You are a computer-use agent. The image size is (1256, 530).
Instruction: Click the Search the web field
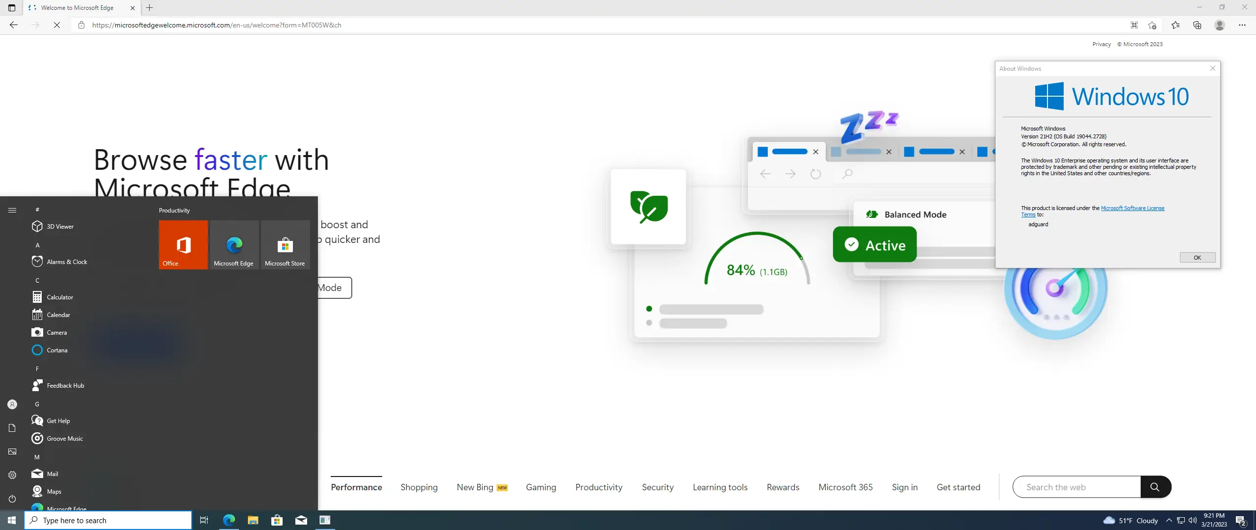pyautogui.click(x=1076, y=487)
